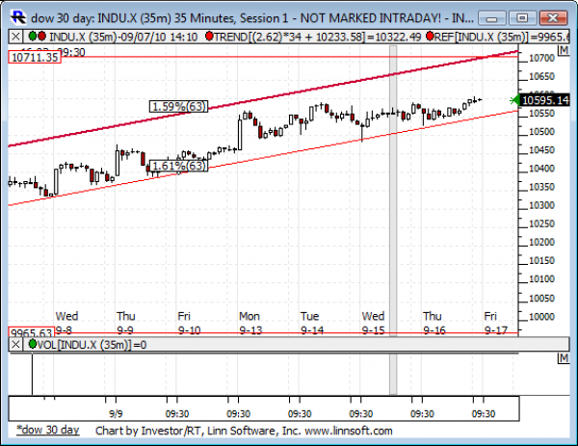The image size is (578, 446).
Task: Click the M marker on the price pane scale
Action: tap(564, 50)
